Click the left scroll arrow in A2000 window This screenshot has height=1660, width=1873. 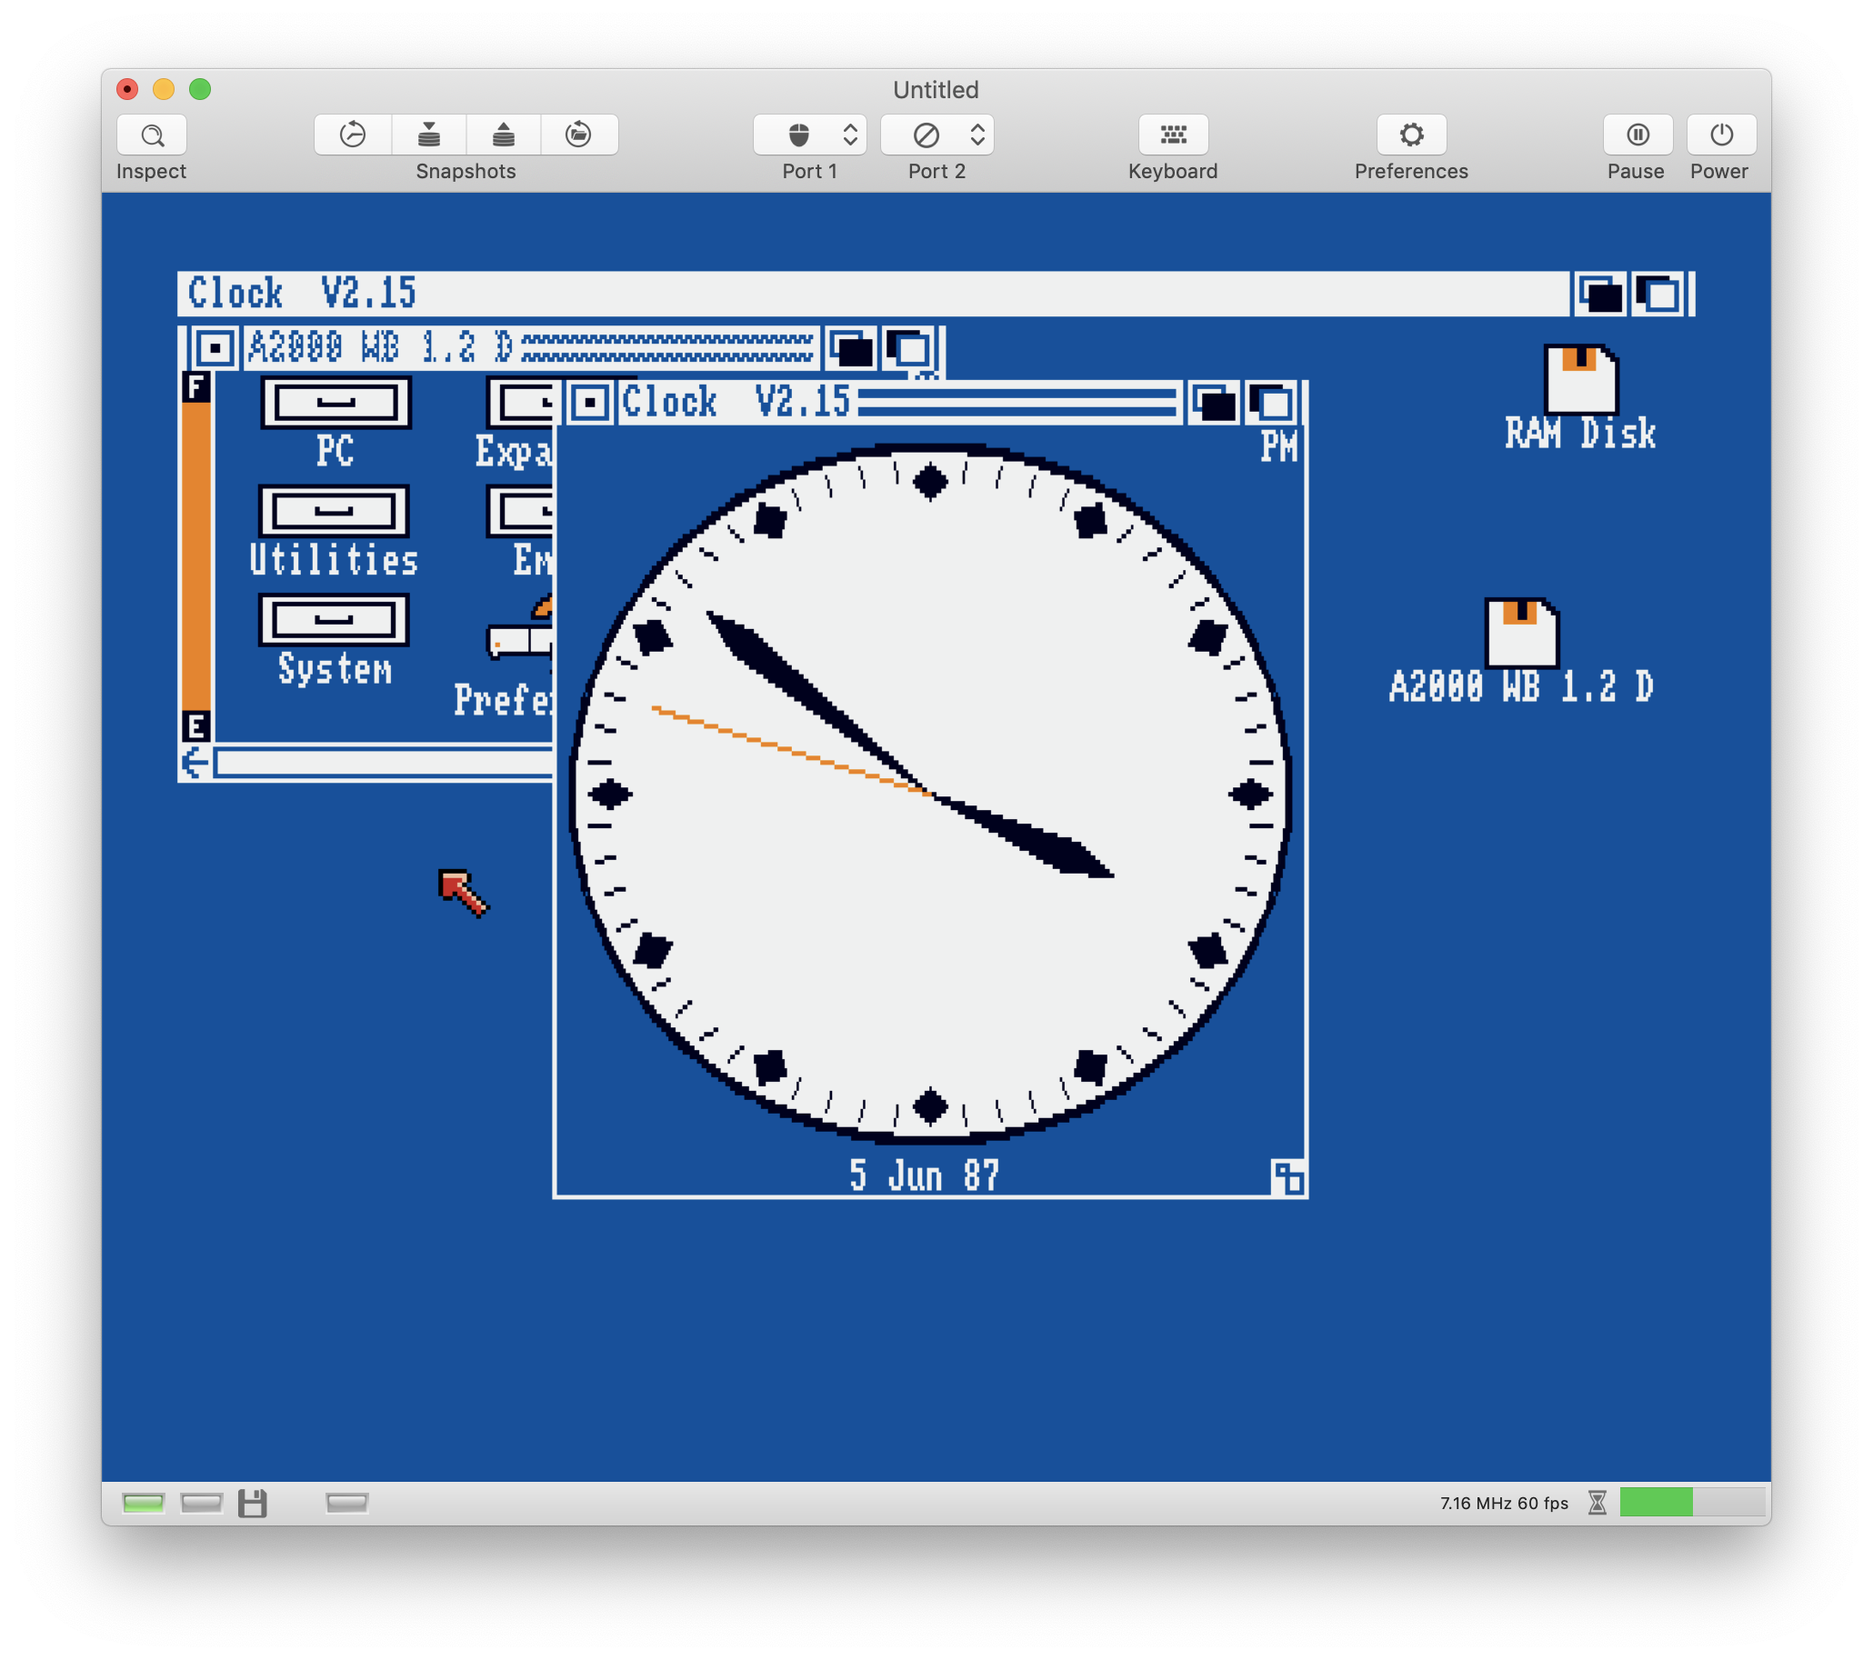coord(195,762)
